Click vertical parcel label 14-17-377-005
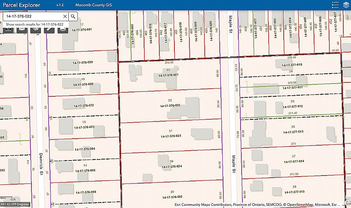Image resolution: width=351 pixels, height=208 pixels. coord(305,27)
